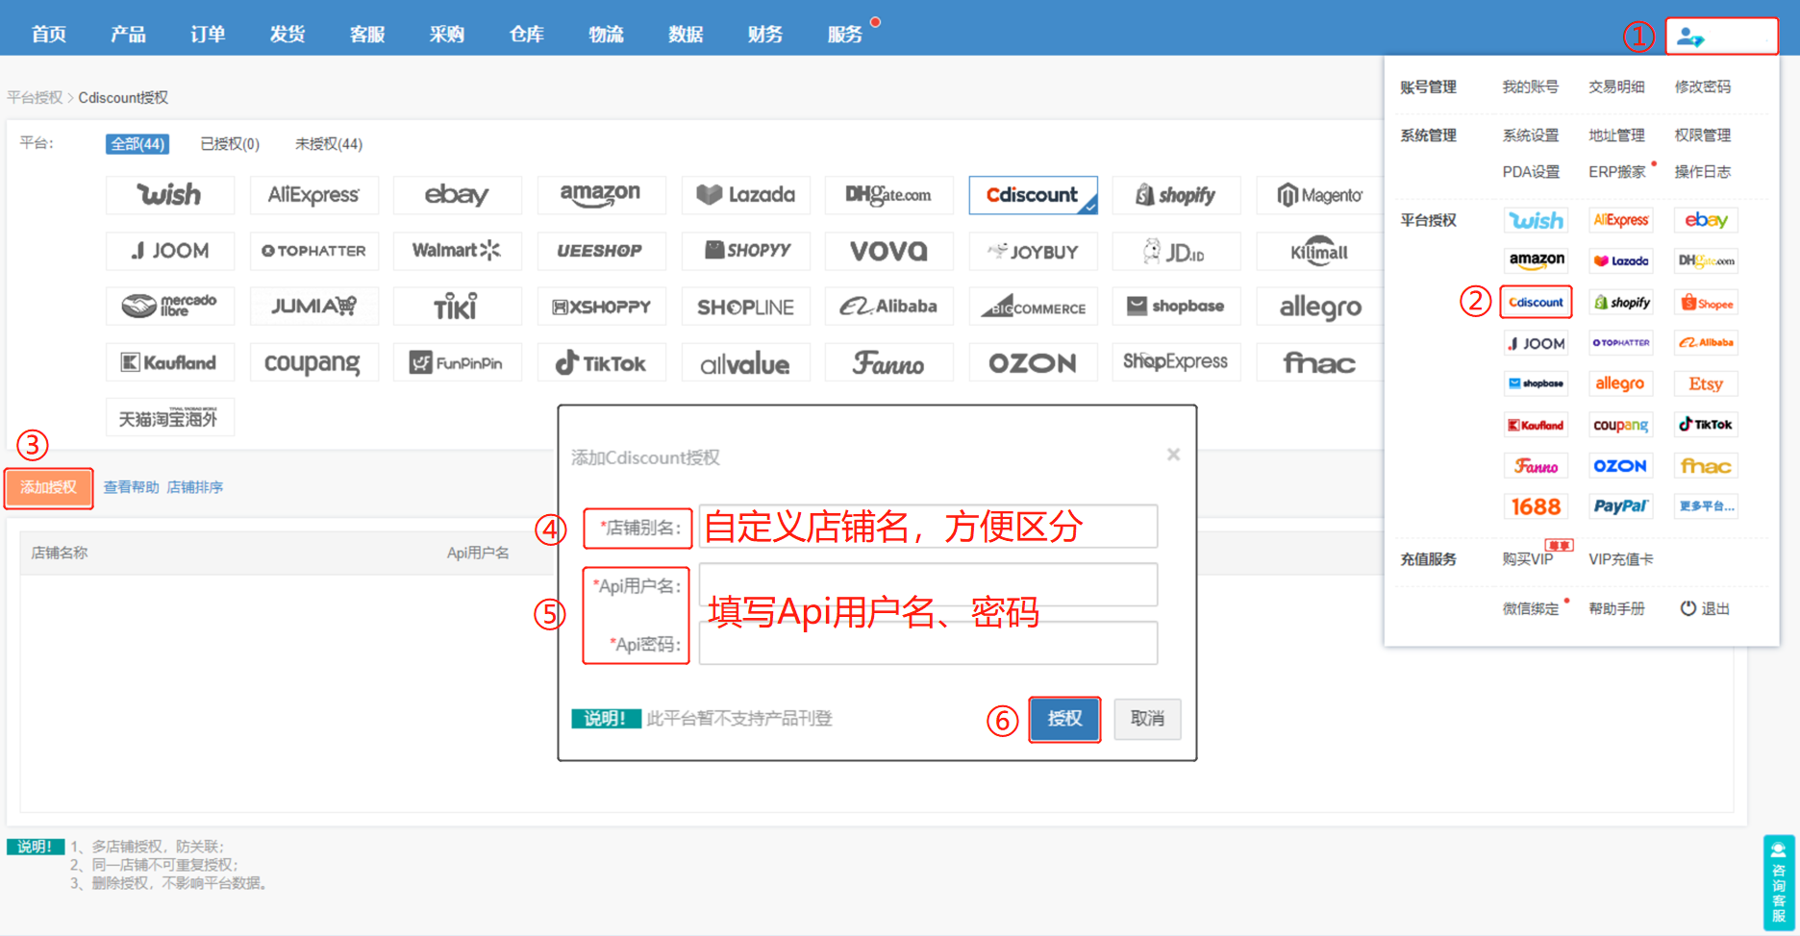
Task: Filter platforms by 未授权(44)
Action: click(x=329, y=144)
